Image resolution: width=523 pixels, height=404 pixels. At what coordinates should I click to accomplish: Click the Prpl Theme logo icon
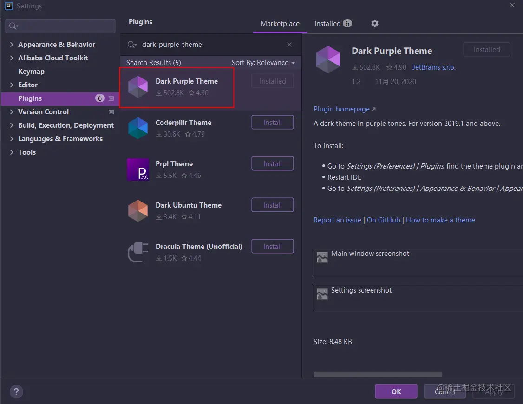(x=138, y=169)
